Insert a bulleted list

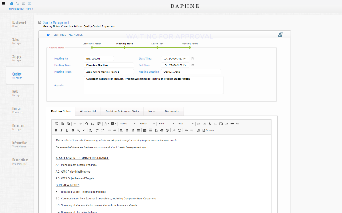point(103,130)
